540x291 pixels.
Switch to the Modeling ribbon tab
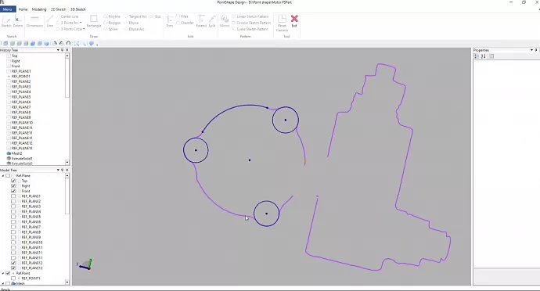pyautogui.click(x=39, y=9)
